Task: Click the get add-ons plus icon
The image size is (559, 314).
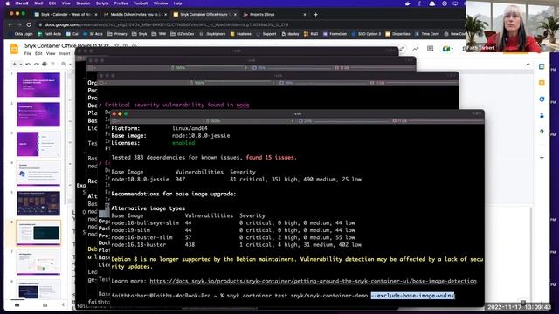Action: pyautogui.click(x=542, y=157)
